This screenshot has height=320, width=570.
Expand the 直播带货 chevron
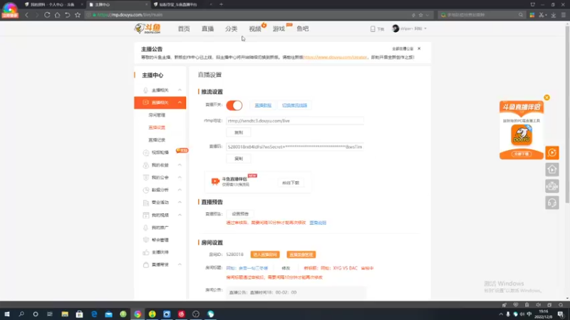pyautogui.click(x=180, y=265)
